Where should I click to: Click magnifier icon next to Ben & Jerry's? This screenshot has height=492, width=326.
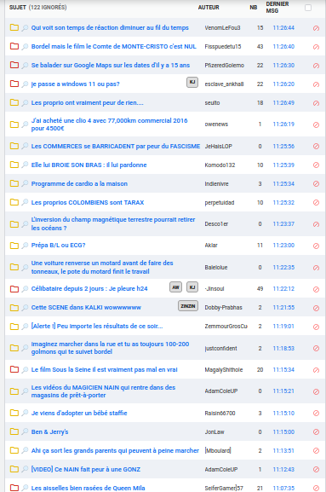25,431
